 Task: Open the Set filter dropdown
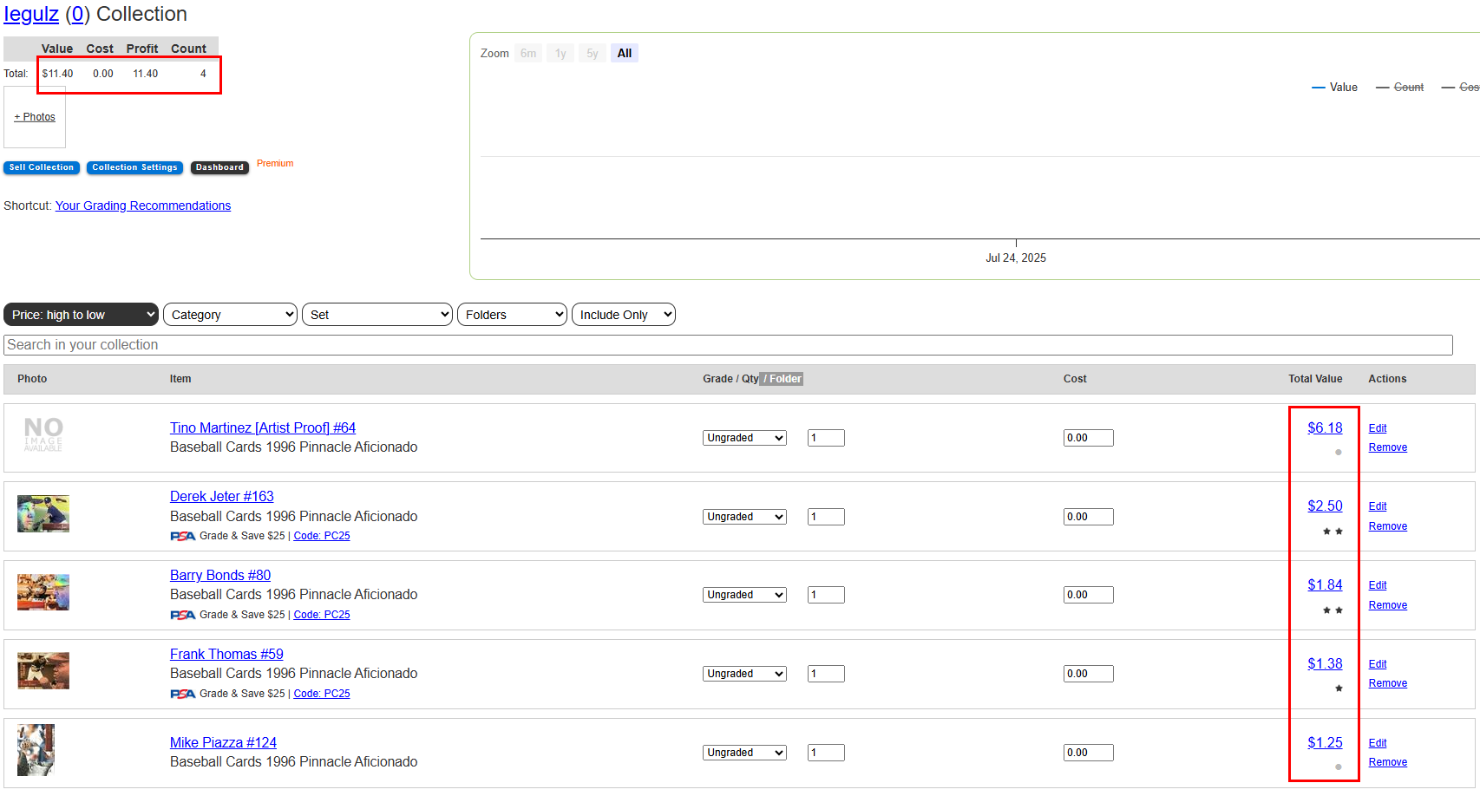[x=377, y=315]
